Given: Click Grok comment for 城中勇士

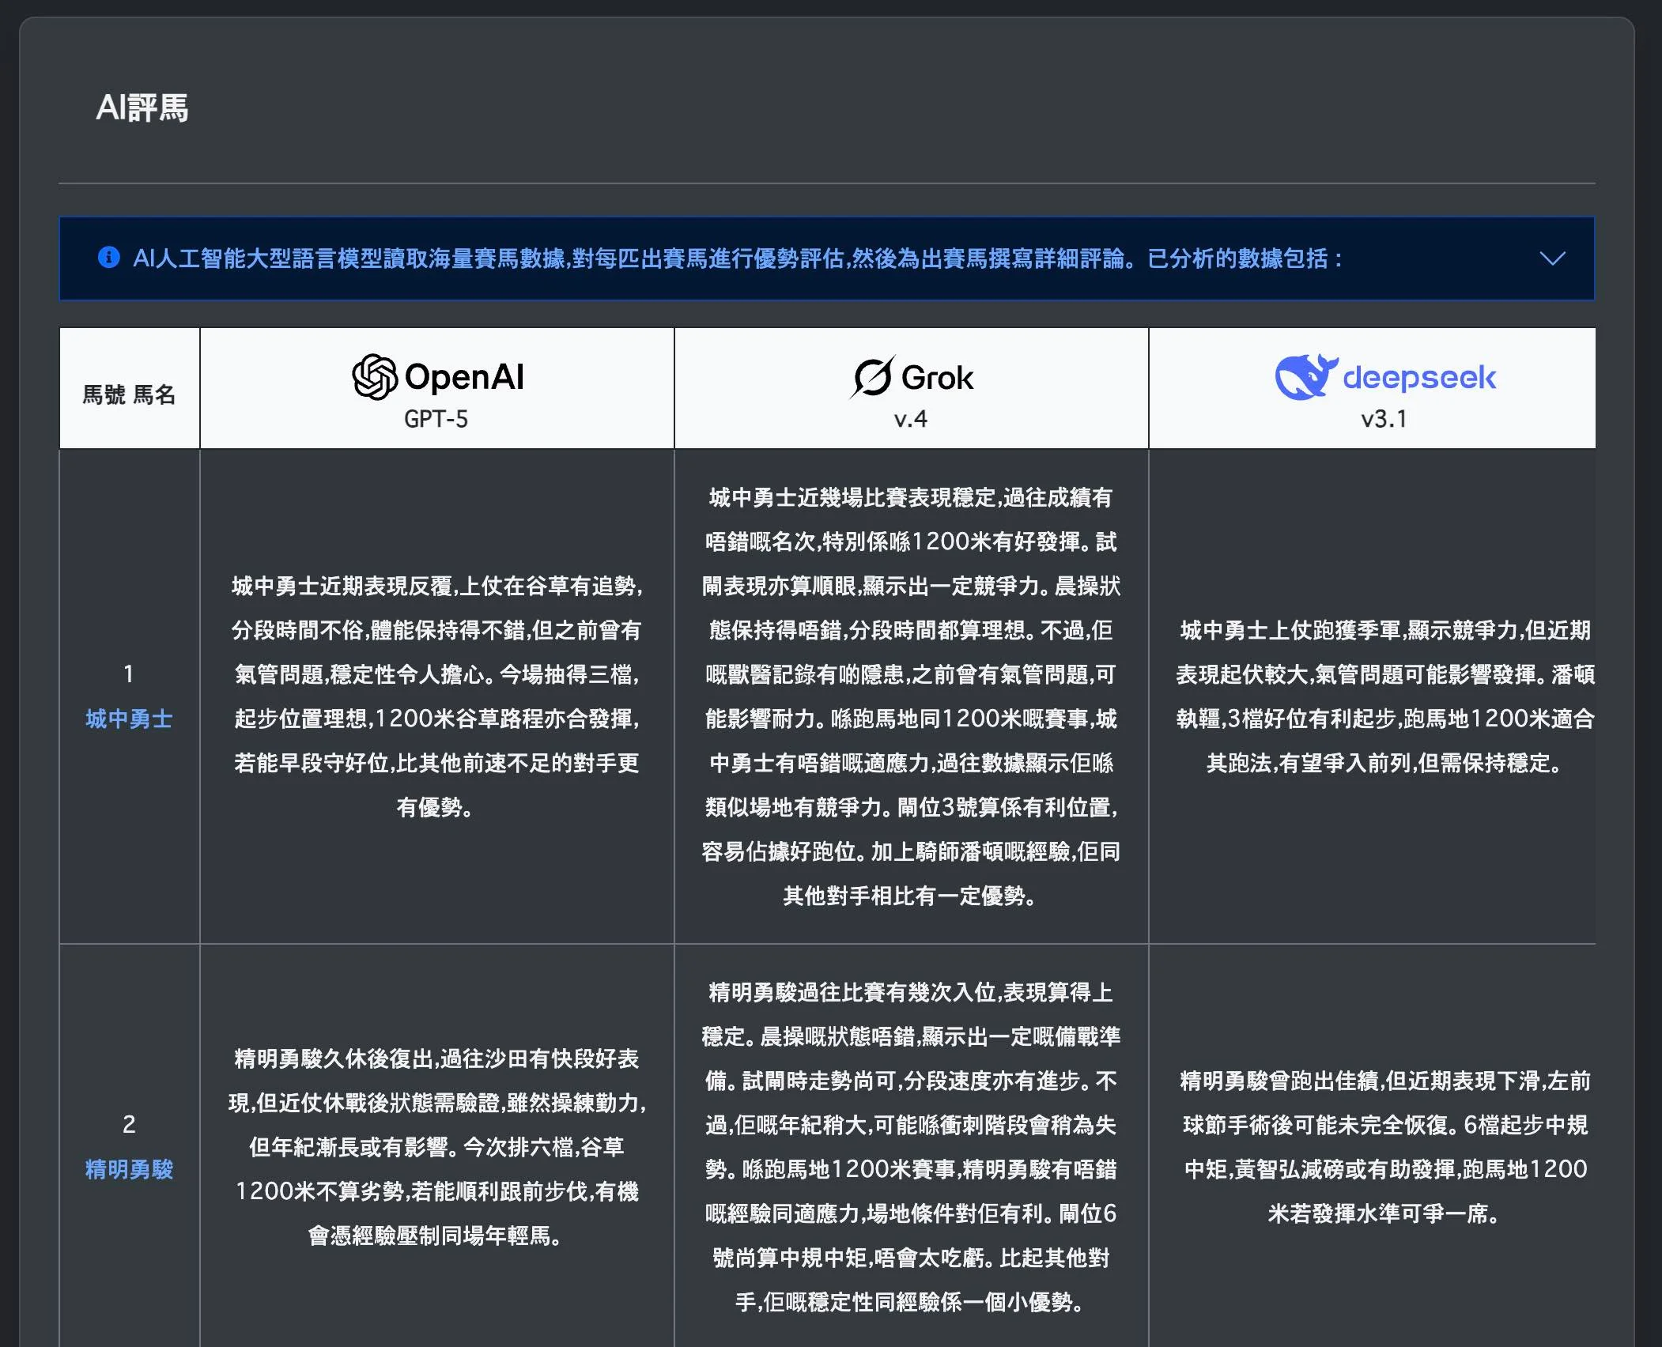Looking at the screenshot, I should click(911, 696).
